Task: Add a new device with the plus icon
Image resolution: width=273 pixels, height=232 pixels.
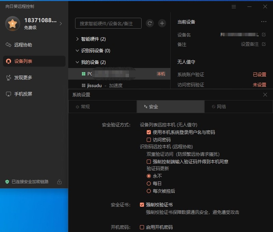Action: click(x=162, y=23)
